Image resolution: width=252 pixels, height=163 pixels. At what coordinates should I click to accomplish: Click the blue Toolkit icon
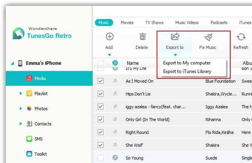point(29,154)
